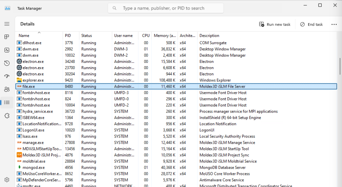Screen dimensions: 342x187
Task: Sort by the Name column header
Action: [x=39, y=35]
